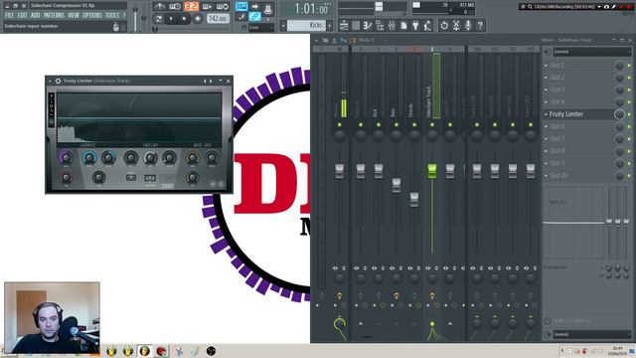Click the plus button beside Kicks pattern
636x358 pixels.
pos(329,26)
